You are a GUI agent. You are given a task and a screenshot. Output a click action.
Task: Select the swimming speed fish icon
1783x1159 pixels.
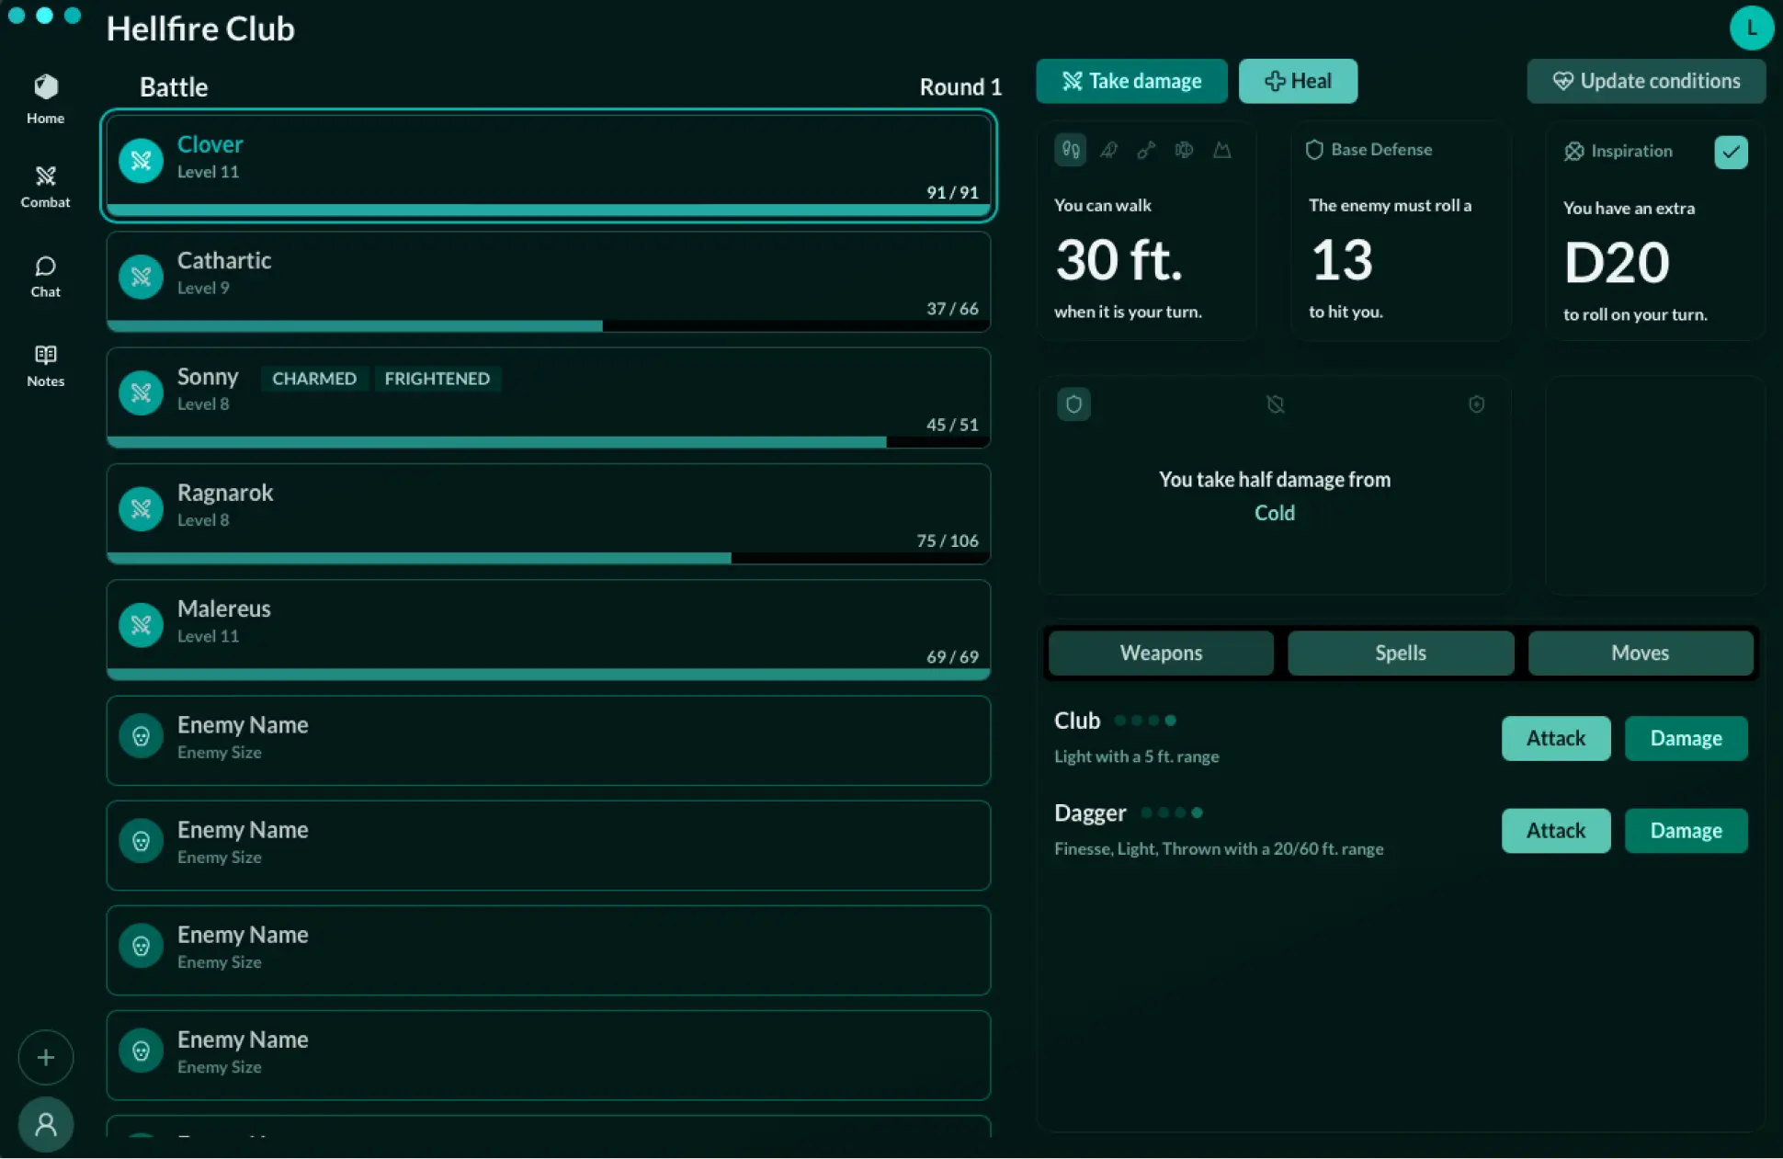pyautogui.click(x=1184, y=150)
